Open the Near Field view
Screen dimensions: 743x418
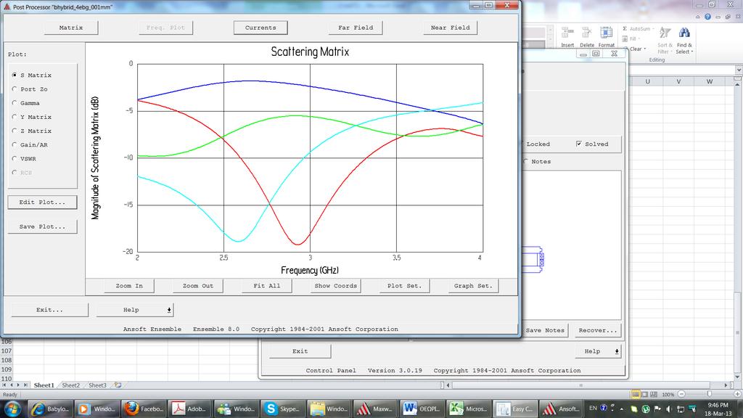[x=450, y=28]
